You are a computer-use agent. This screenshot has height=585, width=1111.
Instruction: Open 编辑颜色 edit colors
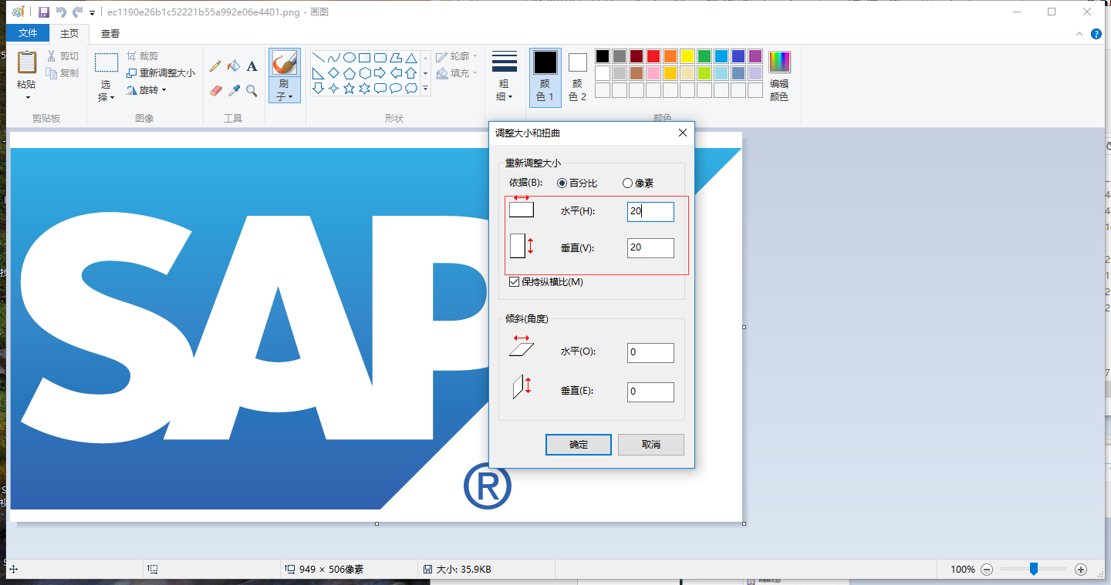click(x=779, y=76)
